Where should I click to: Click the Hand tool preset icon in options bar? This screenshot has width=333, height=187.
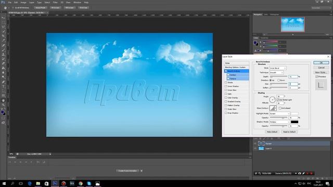click(x=6, y=8)
